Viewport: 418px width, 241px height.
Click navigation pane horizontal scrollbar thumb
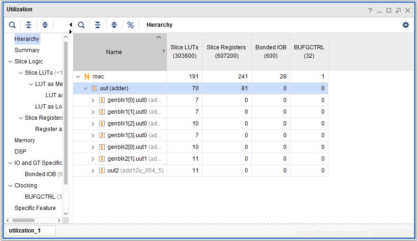point(23,220)
